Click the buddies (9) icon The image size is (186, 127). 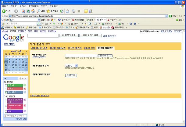coord(120,24)
